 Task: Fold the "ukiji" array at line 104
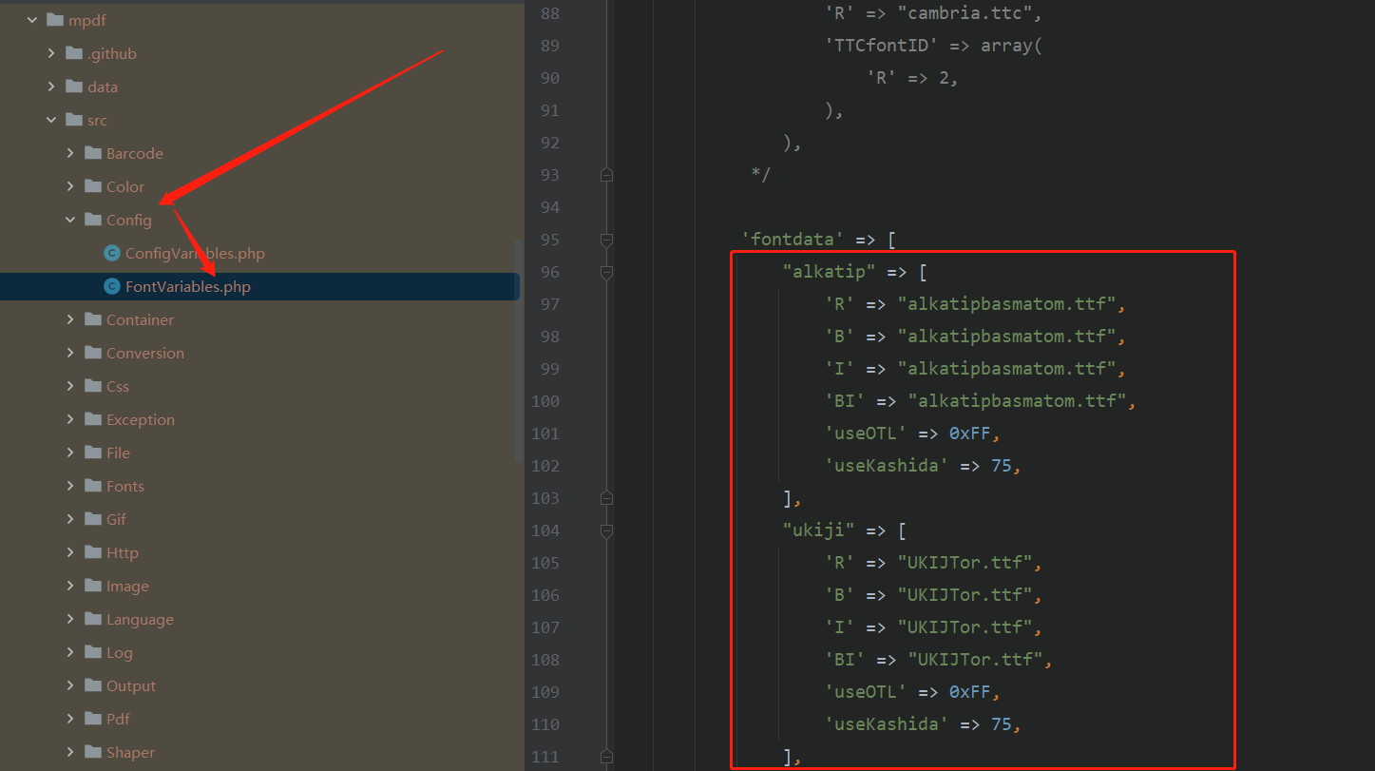coord(606,530)
